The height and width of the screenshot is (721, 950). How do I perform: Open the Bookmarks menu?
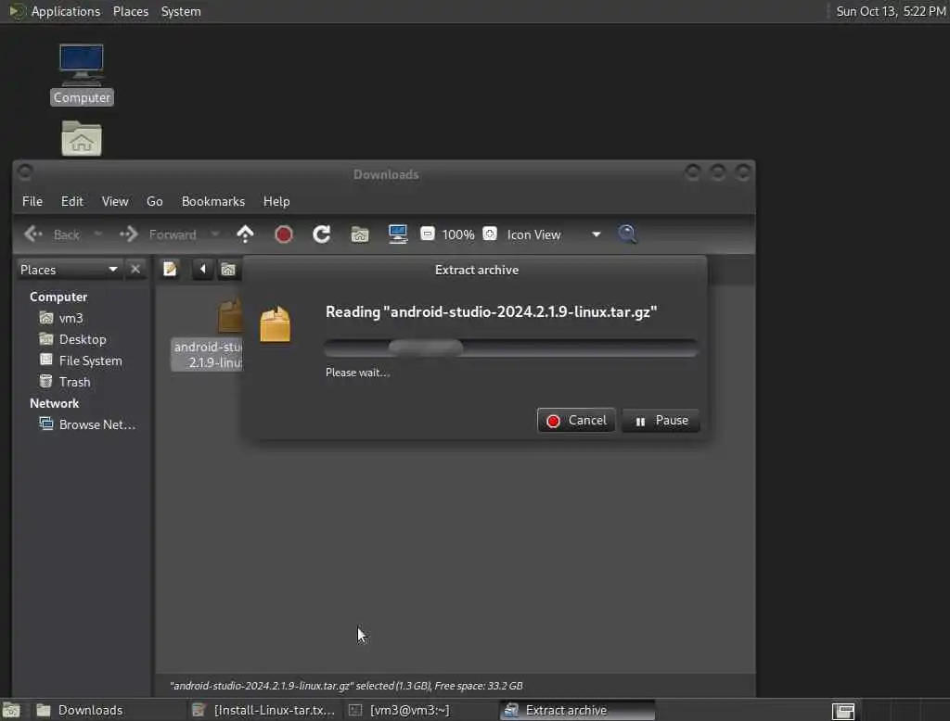[213, 202]
